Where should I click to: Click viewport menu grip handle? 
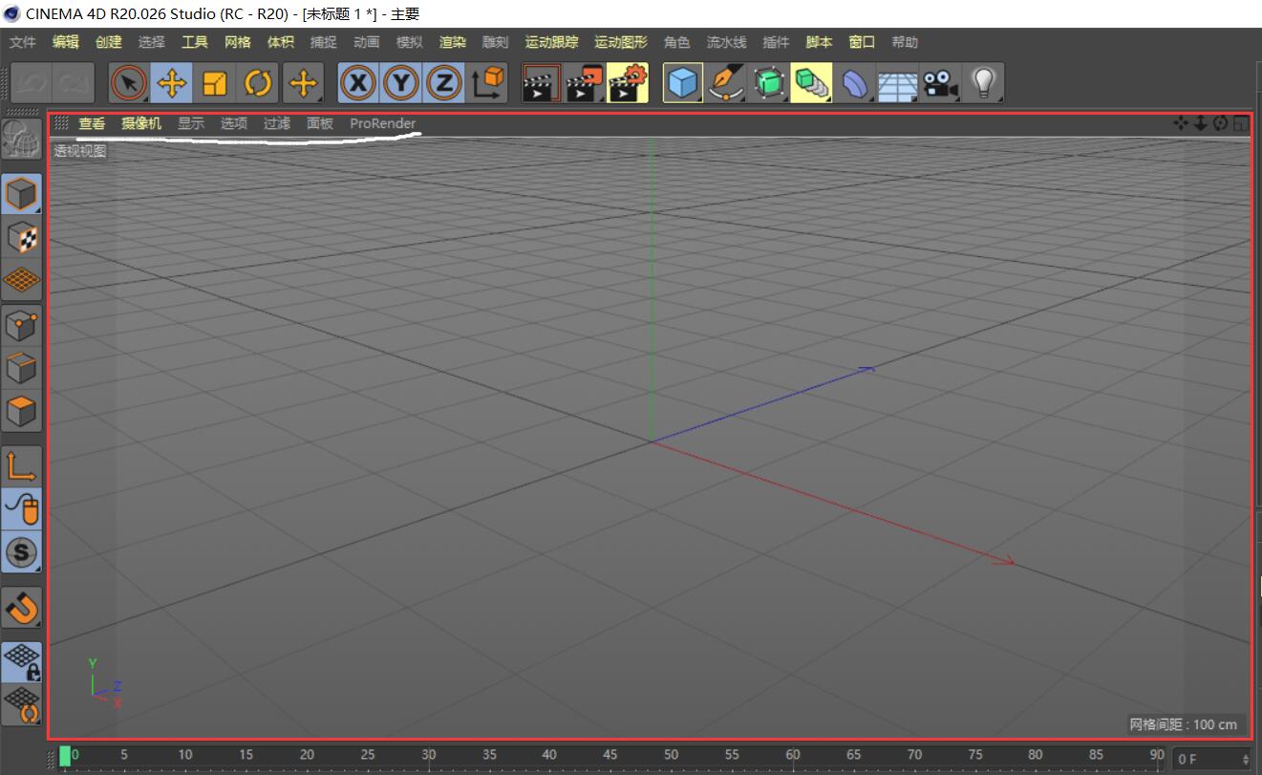(61, 123)
